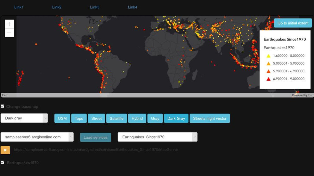Open the sampleserver6.arcgisonline.com server dropdown
Screen dimensions: 314x176
[x=37, y=137]
